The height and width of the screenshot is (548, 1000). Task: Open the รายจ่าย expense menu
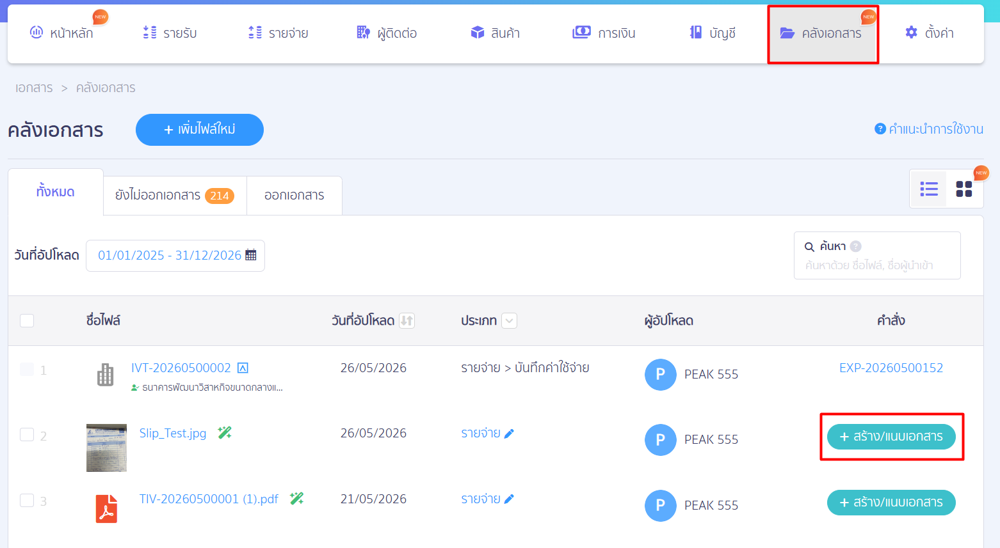(x=278, y=33)
